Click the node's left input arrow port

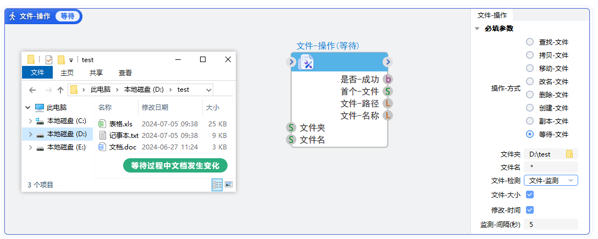(291, 62)
